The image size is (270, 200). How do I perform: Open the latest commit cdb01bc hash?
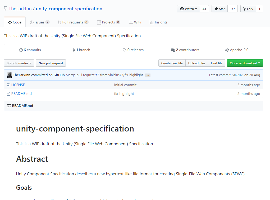click(237, 75)
